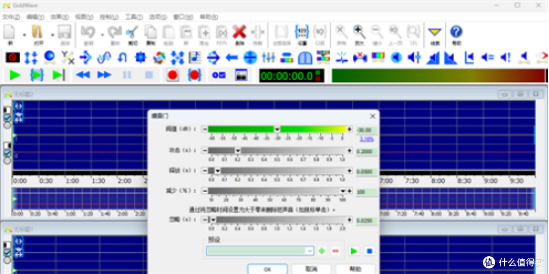Start playback with green Play button

[x=15, y=75]
